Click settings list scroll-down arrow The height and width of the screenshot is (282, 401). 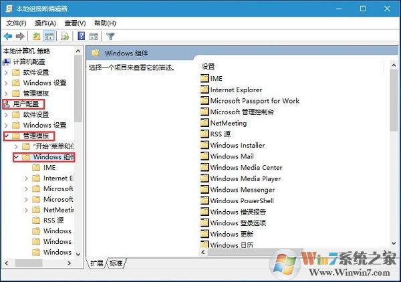point(394,243)
